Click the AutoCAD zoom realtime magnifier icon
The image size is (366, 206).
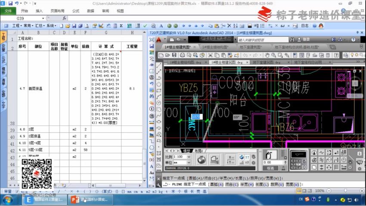(273, 55)
